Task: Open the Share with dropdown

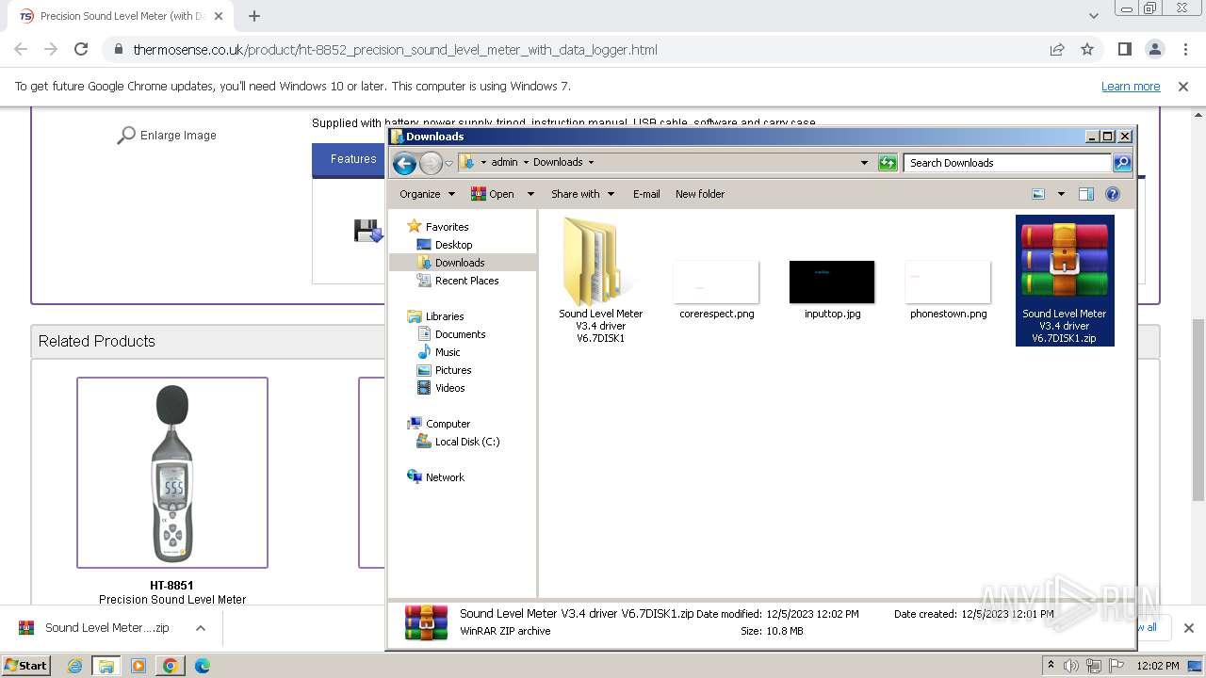Action: [x=582, y=194]
